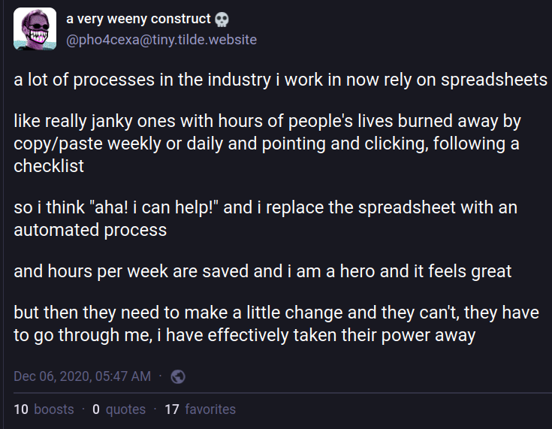This screenshot has width=552, height=429.
Task: Click the paragraph starting "but then they need"
Action: [276, 324]
